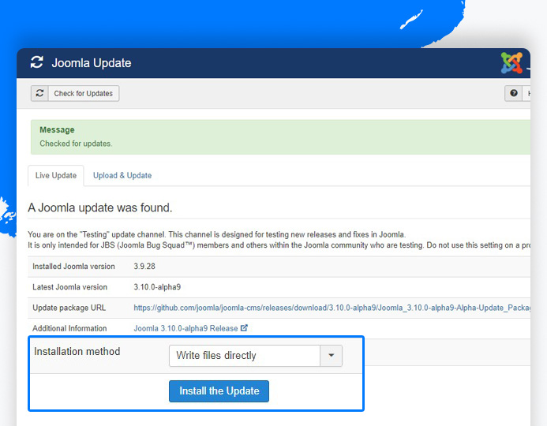Image resolution: width=547 pixels, height=426 pixels.
Task: Open external link icon after alpha9 Release
Action: pyautogui.click(x=244, y=328)
